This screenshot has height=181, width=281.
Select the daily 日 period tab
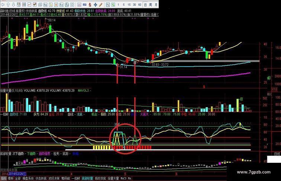click(145, 5)
